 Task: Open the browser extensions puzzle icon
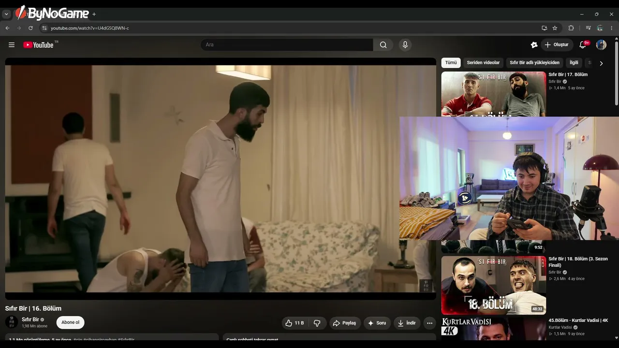pyautogui.click(x=571, y=28)
